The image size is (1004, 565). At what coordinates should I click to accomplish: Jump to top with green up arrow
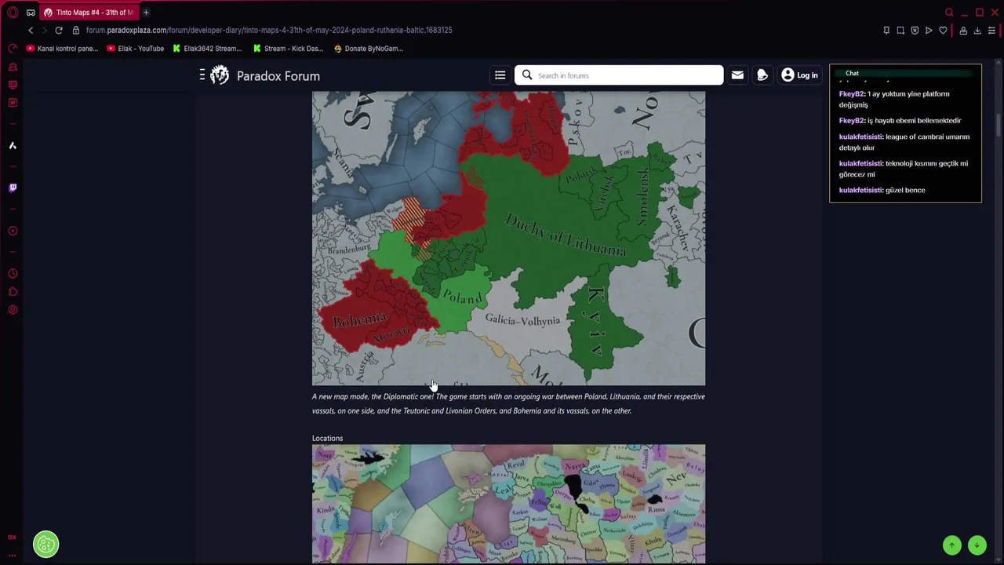pyautogui.click(x=951, y=545)
